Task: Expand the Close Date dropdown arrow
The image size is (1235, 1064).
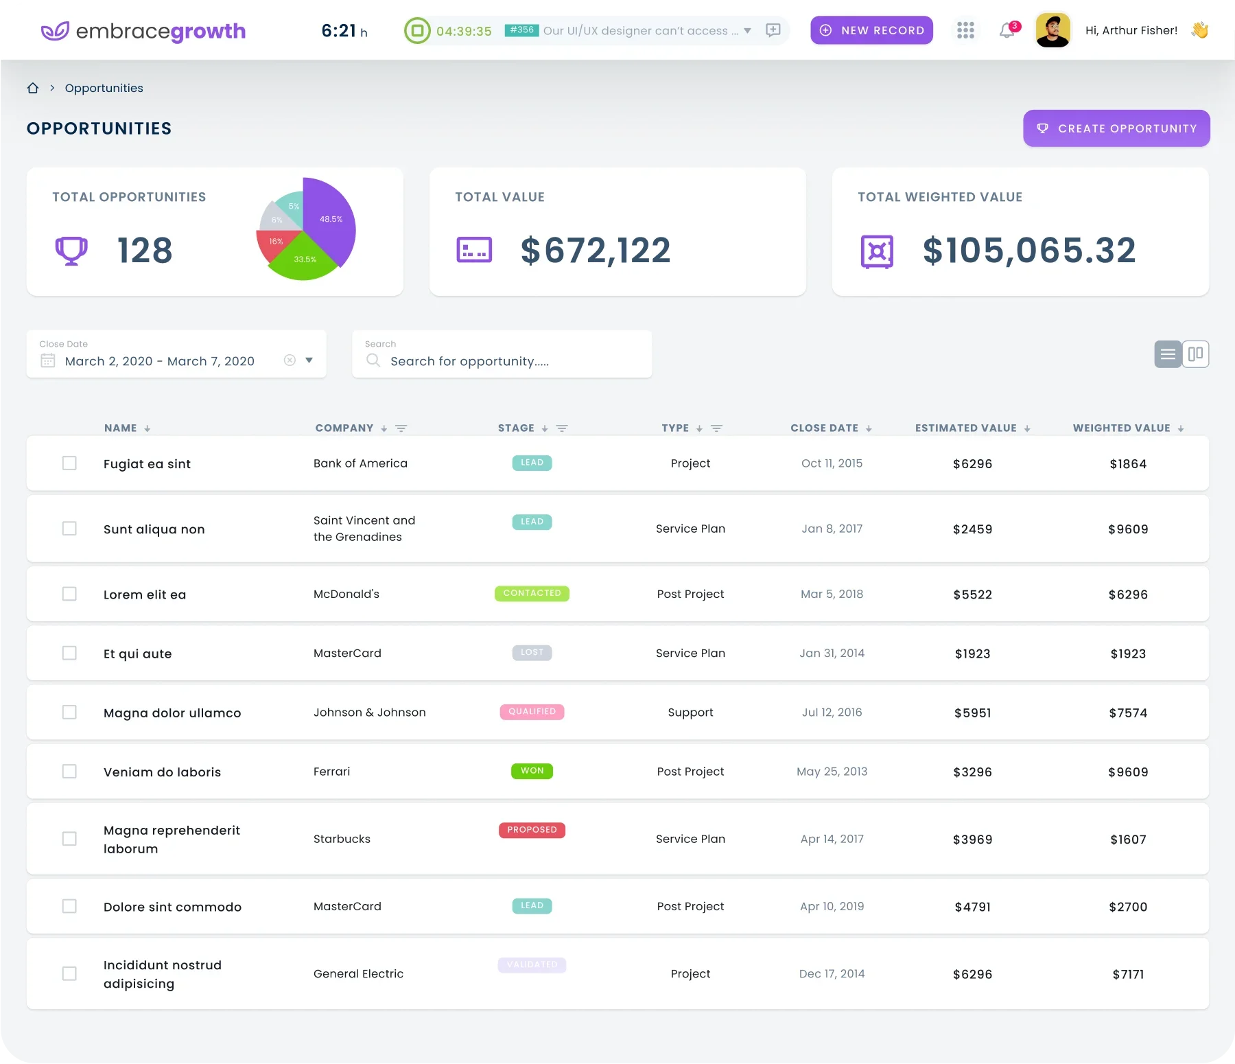Action: (x=309, y=360)
